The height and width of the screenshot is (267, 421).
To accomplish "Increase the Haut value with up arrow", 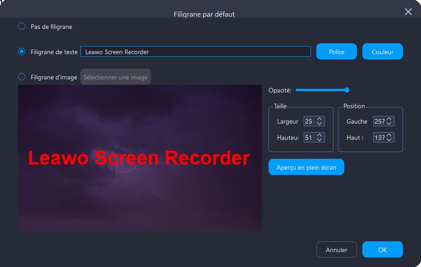I will [389, 135].
